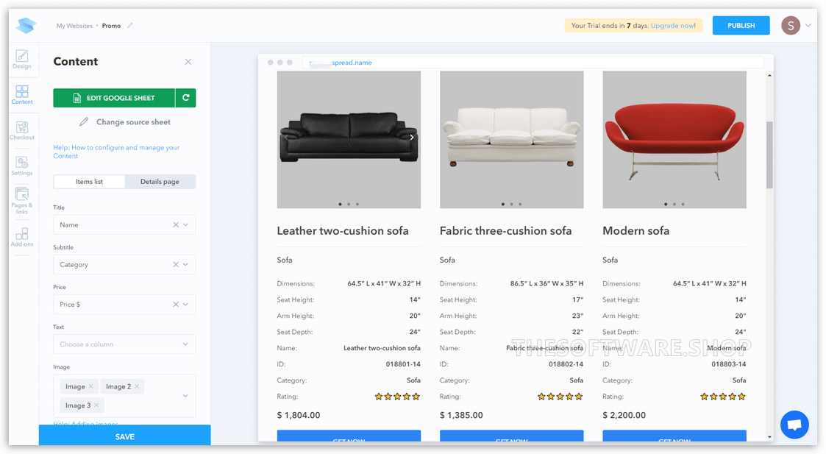This screenshot has height=454, width=826.
Task: Refresh the Google Sheet data
Action: tap(186, 98)
